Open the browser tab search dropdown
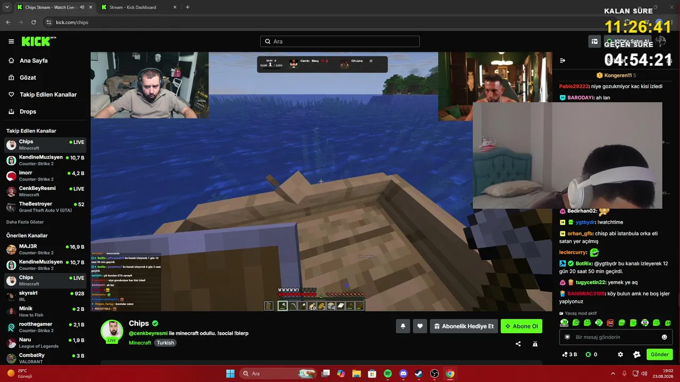 (x=7, y=7)
